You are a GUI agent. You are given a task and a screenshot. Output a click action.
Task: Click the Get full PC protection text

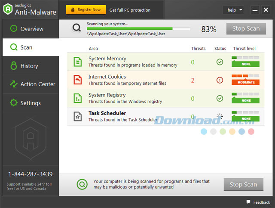pyautogui.click(x=130, y=10)
